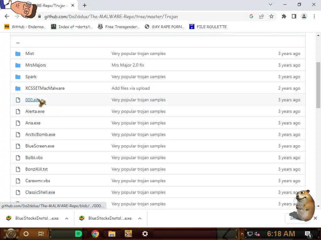This screenshot has width=321, height=240.
Task: Toggle the browser side panel icon
Action: click(294, 16)
